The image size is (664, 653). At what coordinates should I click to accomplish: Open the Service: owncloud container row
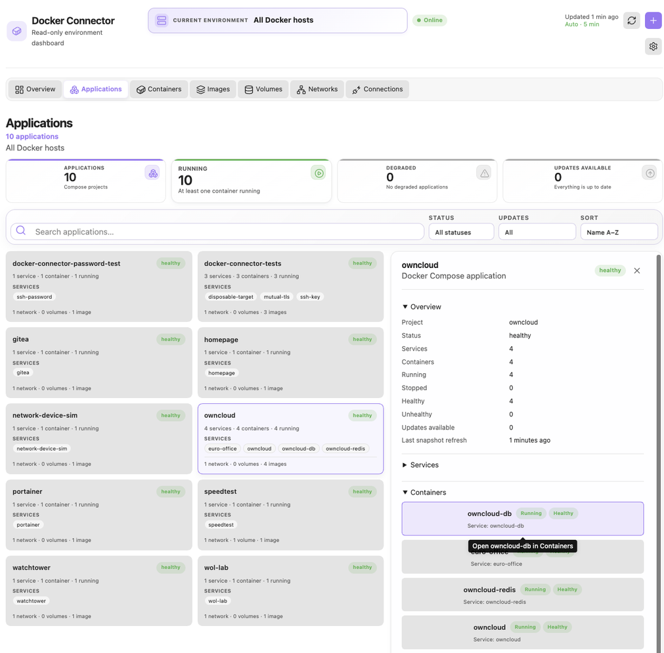tap(523, 632)
